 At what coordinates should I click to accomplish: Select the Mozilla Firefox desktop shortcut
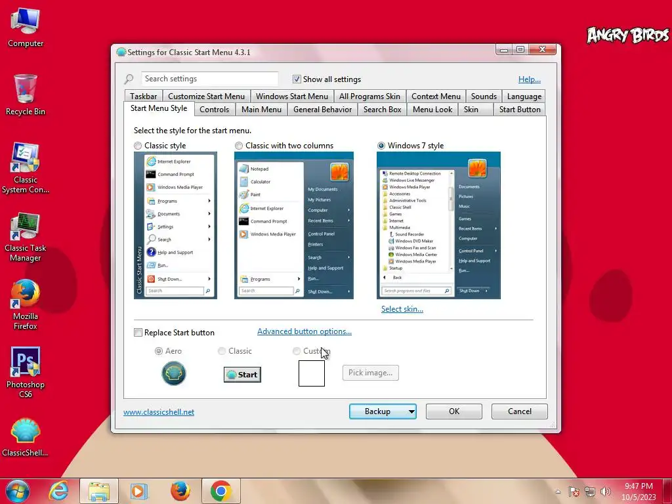pyautogui.click(x=26, y=304)
